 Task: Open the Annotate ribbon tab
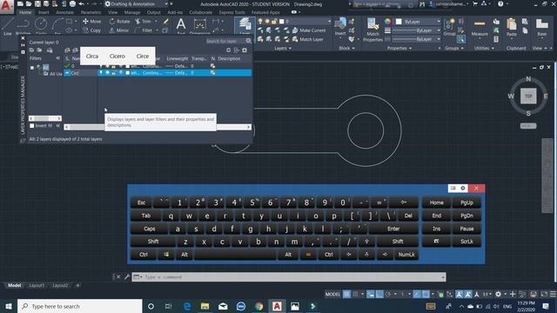point(64,12)
